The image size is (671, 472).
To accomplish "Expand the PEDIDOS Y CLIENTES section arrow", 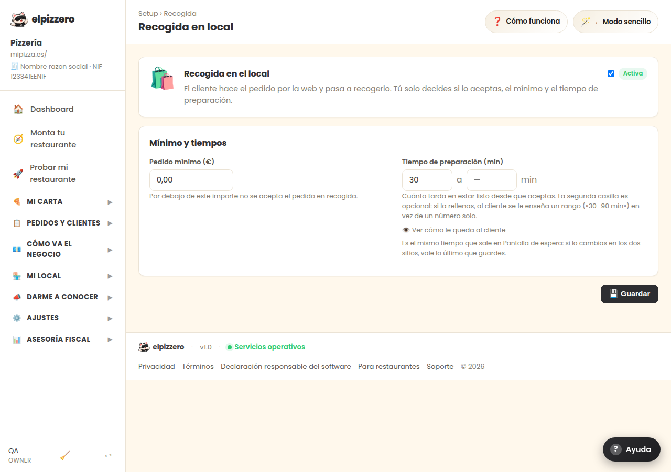I will point(110,223).
